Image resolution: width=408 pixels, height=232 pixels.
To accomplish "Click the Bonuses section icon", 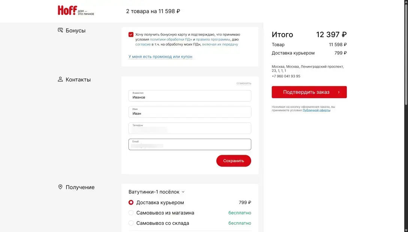I will (x=60, y=30).
